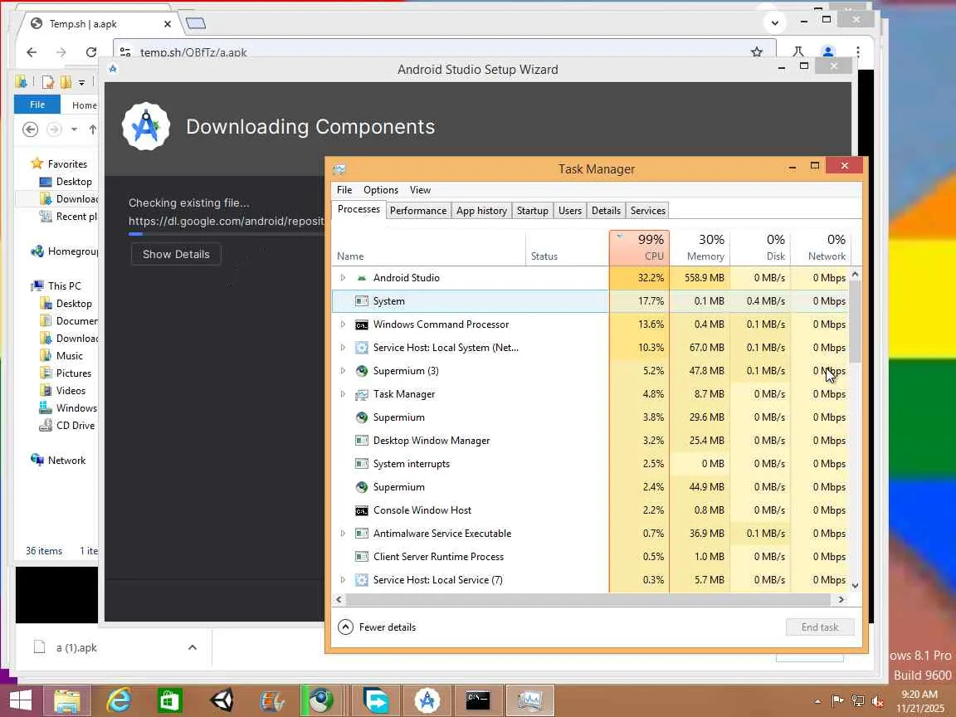Sort processes by Disk column
The width and height of the screenshot is (956, 717).
[760, 247]
